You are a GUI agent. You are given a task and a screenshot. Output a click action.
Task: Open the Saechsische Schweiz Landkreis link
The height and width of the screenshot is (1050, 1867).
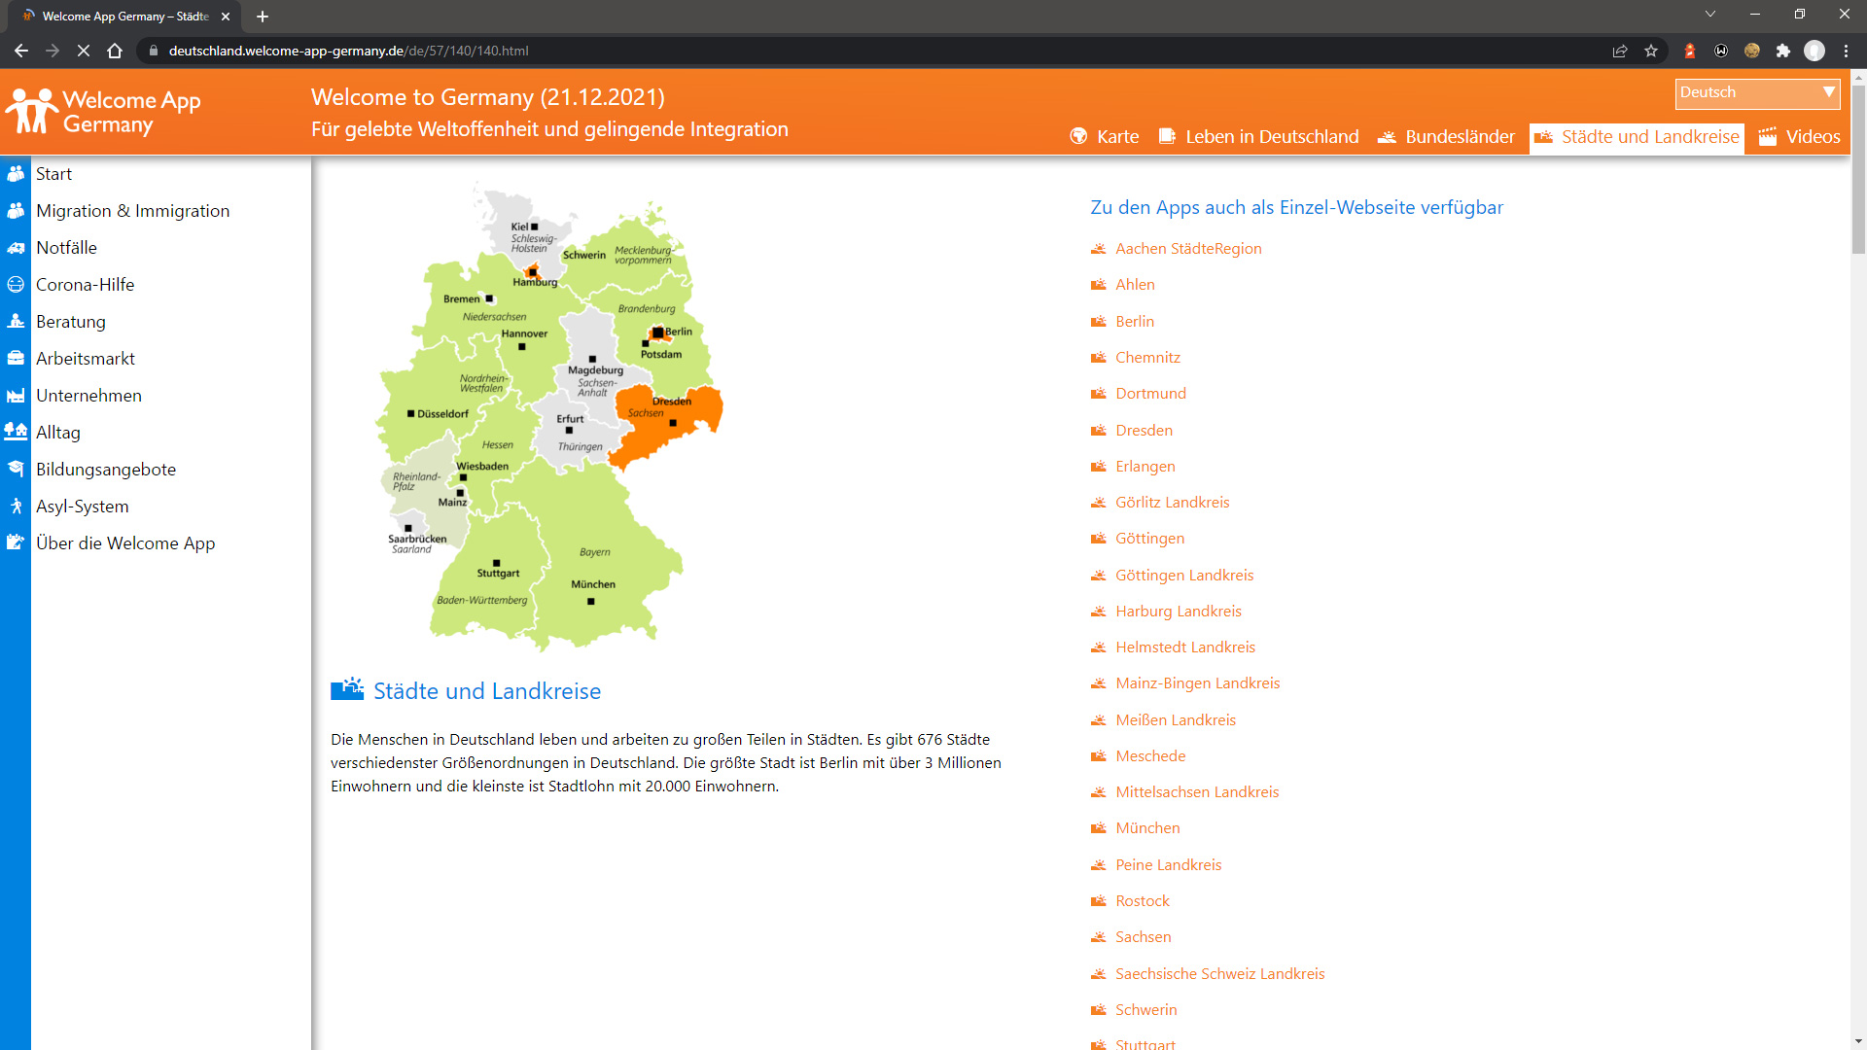(x=1219, y=974)
